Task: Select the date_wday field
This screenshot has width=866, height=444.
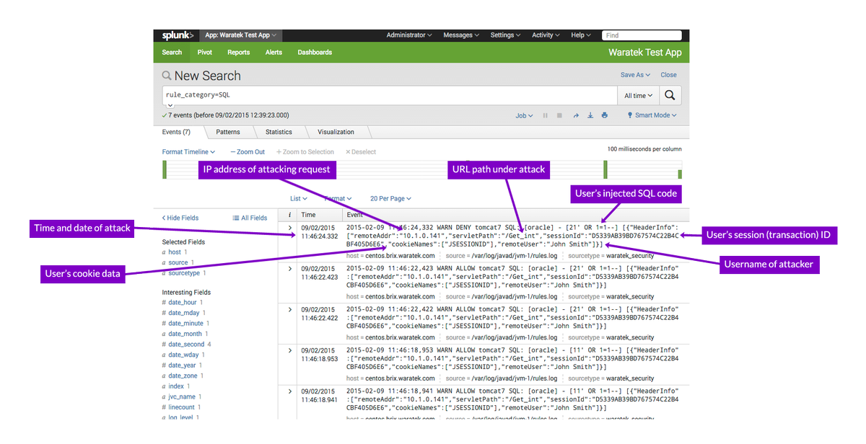Action: pos(184,355)
